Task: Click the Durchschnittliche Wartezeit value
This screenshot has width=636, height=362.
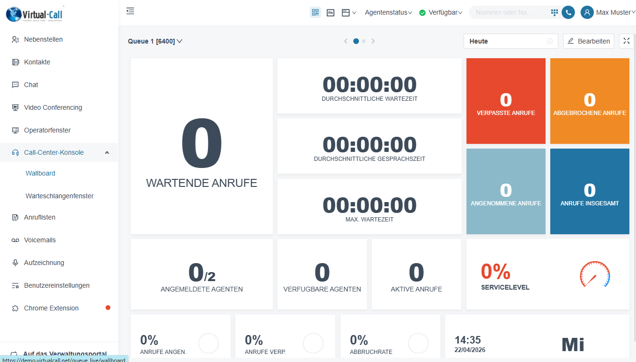Action: pos(369,85)
